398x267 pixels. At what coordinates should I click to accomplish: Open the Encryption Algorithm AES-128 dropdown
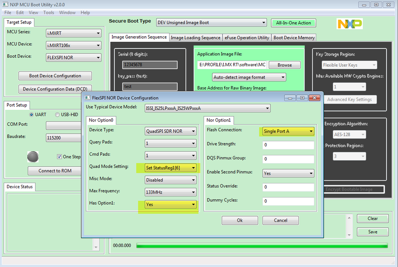point(349,134)
